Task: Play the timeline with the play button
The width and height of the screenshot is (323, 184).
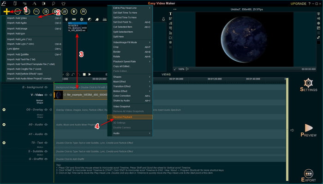Action: [90, 75]
